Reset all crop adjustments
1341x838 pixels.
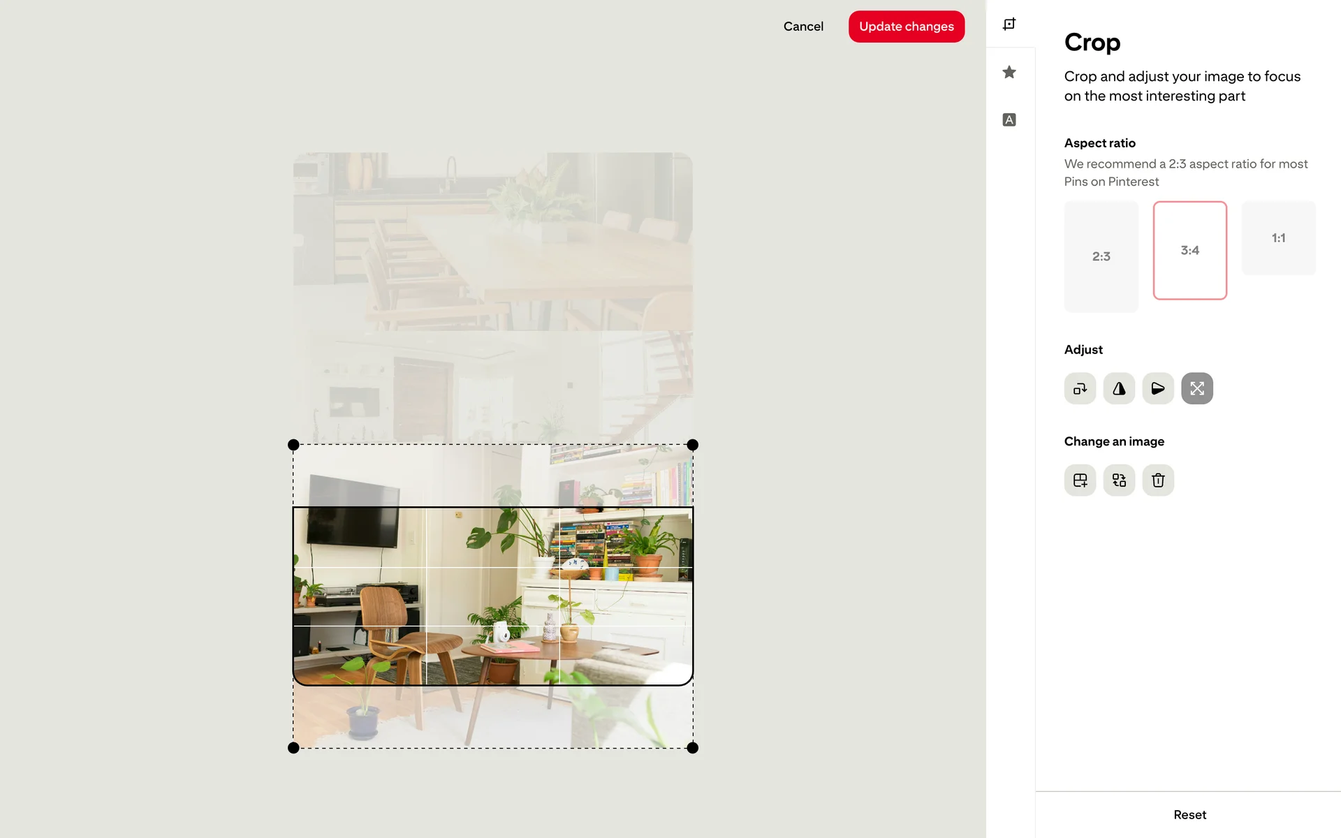(1189, 815)
